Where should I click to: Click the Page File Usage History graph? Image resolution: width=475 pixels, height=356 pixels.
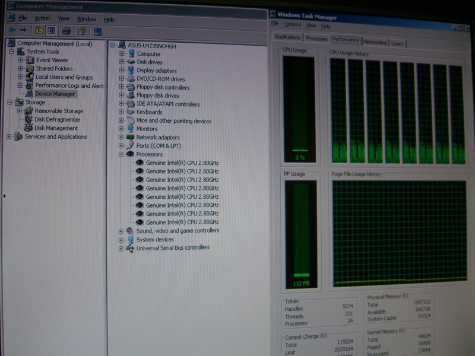400,234
